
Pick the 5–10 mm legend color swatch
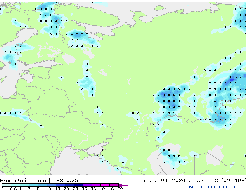point(42,185)
